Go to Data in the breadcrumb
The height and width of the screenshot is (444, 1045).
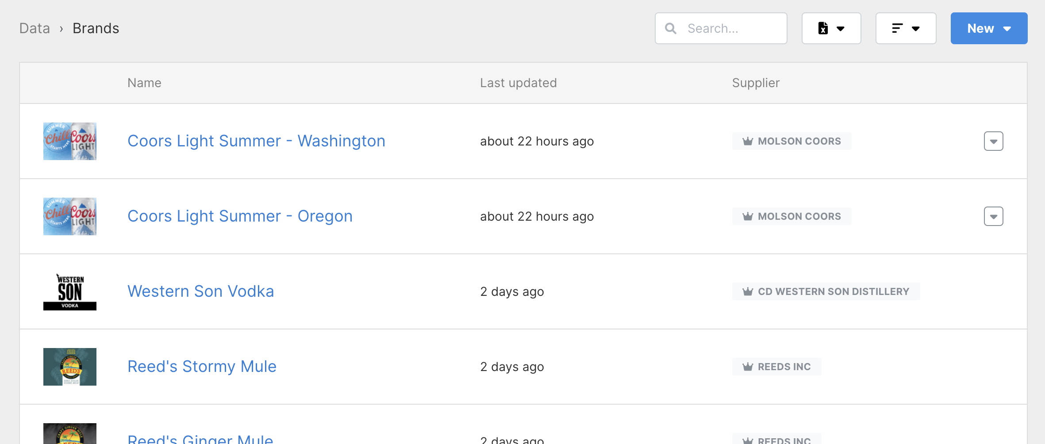(x=35, y=28)
